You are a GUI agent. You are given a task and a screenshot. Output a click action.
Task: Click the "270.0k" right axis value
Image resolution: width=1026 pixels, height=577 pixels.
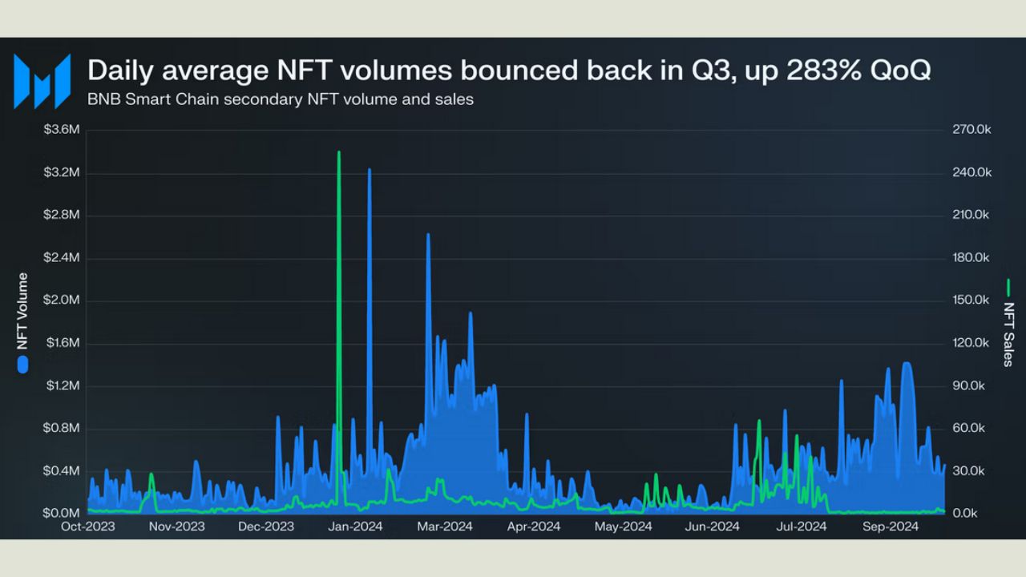(971, 130)
